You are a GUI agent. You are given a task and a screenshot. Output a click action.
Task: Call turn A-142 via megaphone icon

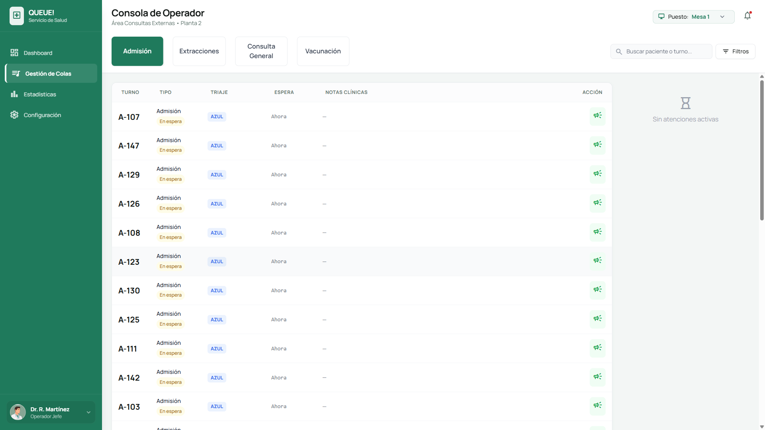click(x=597, y=377)
